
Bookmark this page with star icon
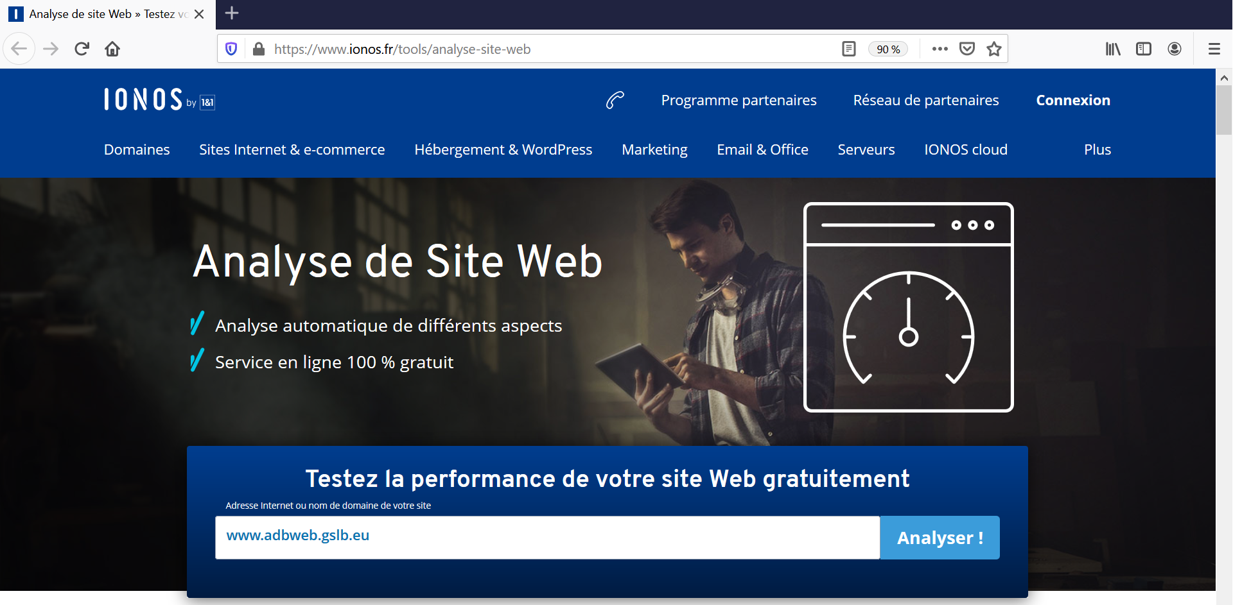point(994,49)
